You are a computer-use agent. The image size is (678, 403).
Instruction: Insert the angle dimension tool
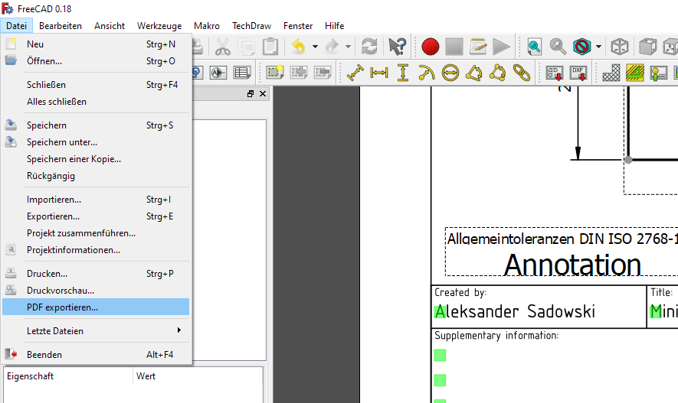pyautogui.click(x=474, y=73)
